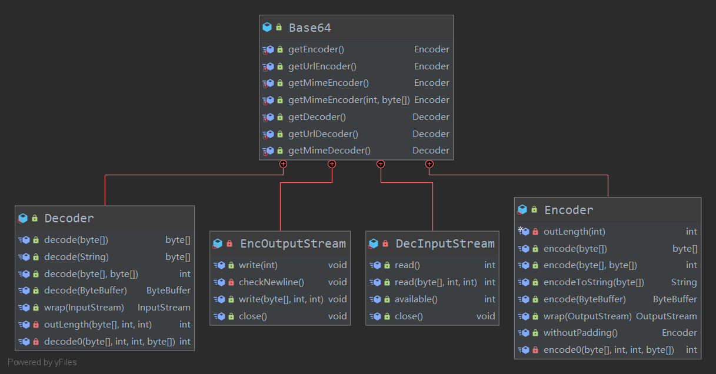Screen dimensions: 716x374
Task: Click the red lock icon of Decoder outLength
Action: pyautogui.click(x=36, y=325)
